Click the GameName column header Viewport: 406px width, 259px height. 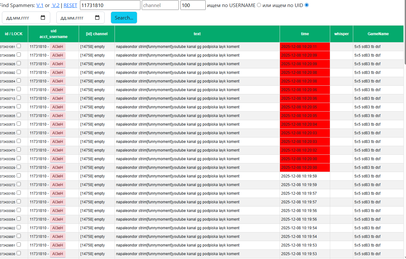pos(378,34)
